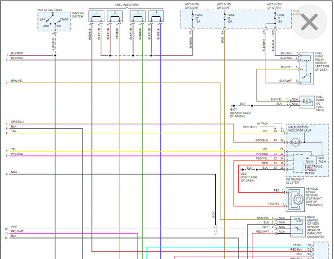The height and width of the screenshot is (259, 334).
Task: Click the 'IGNITION SWITCH' label
Action: pyautogui.click(x=78, y=15)
